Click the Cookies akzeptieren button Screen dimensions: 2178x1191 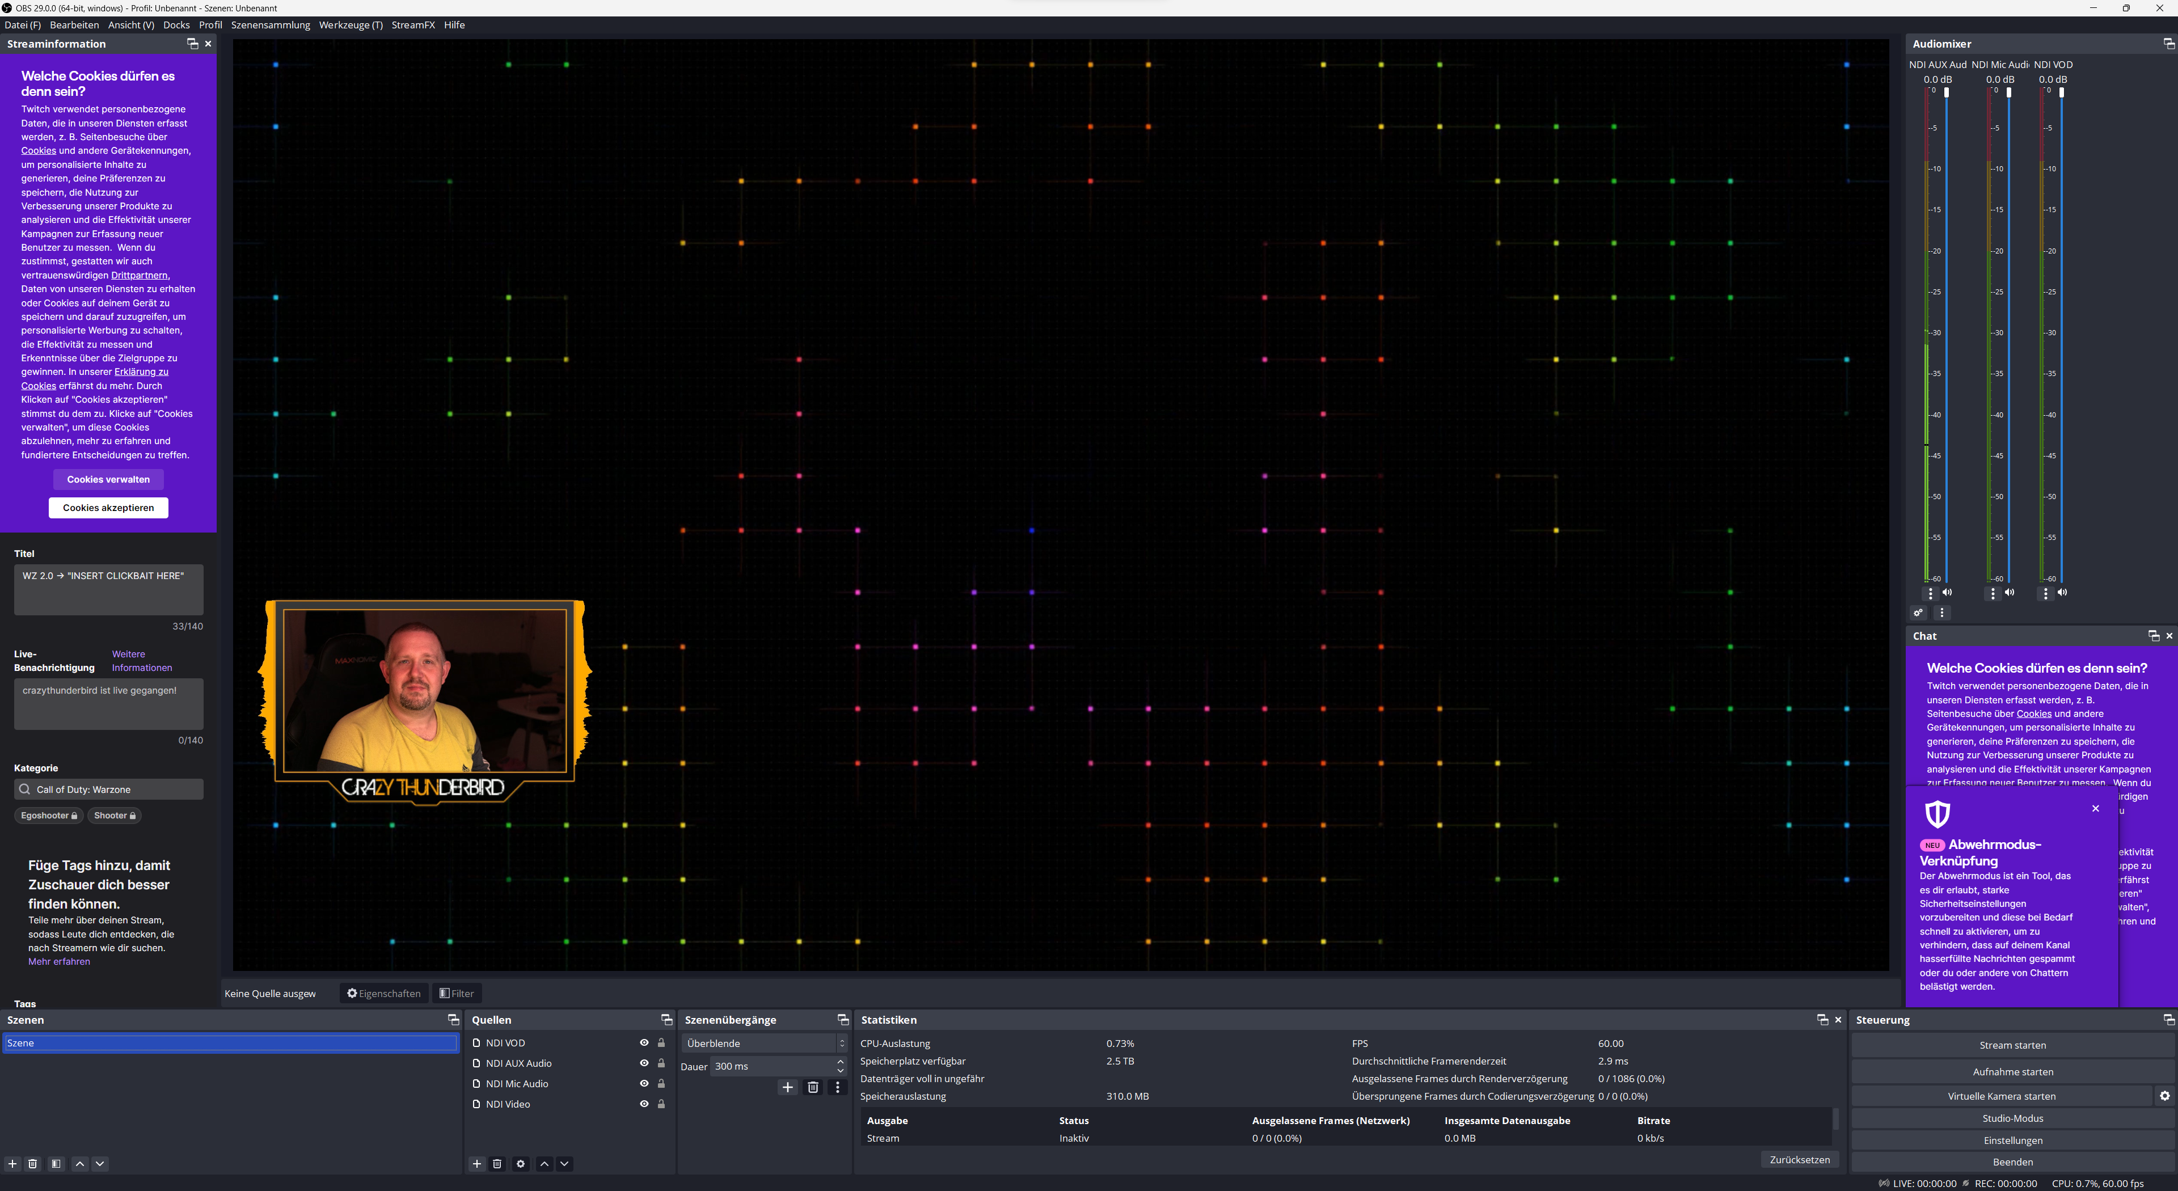pos(108,507)
